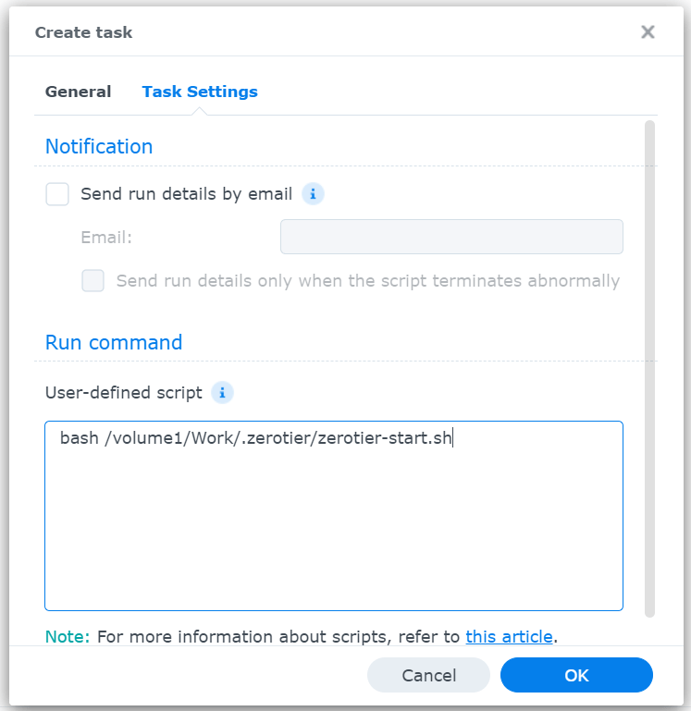
Task: Open the 'this article' link
Action: 509,637
